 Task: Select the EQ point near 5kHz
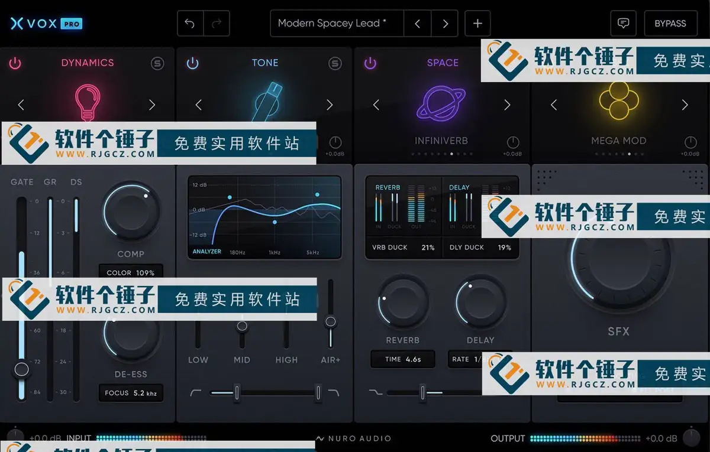[318, 194]
